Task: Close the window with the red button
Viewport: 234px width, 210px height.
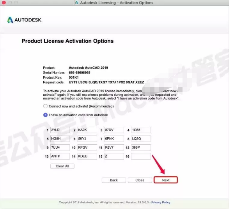Action: click(x=4, y=3)
